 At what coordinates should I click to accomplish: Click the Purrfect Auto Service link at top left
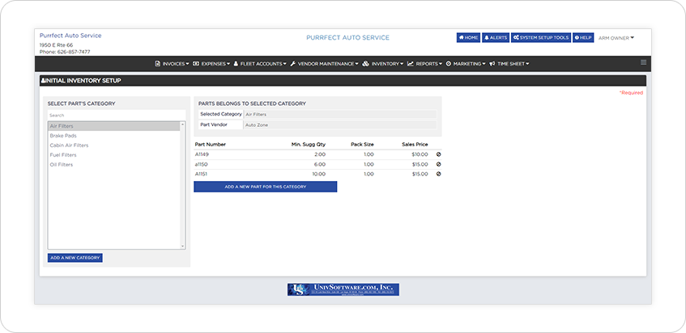coord(70,36)
